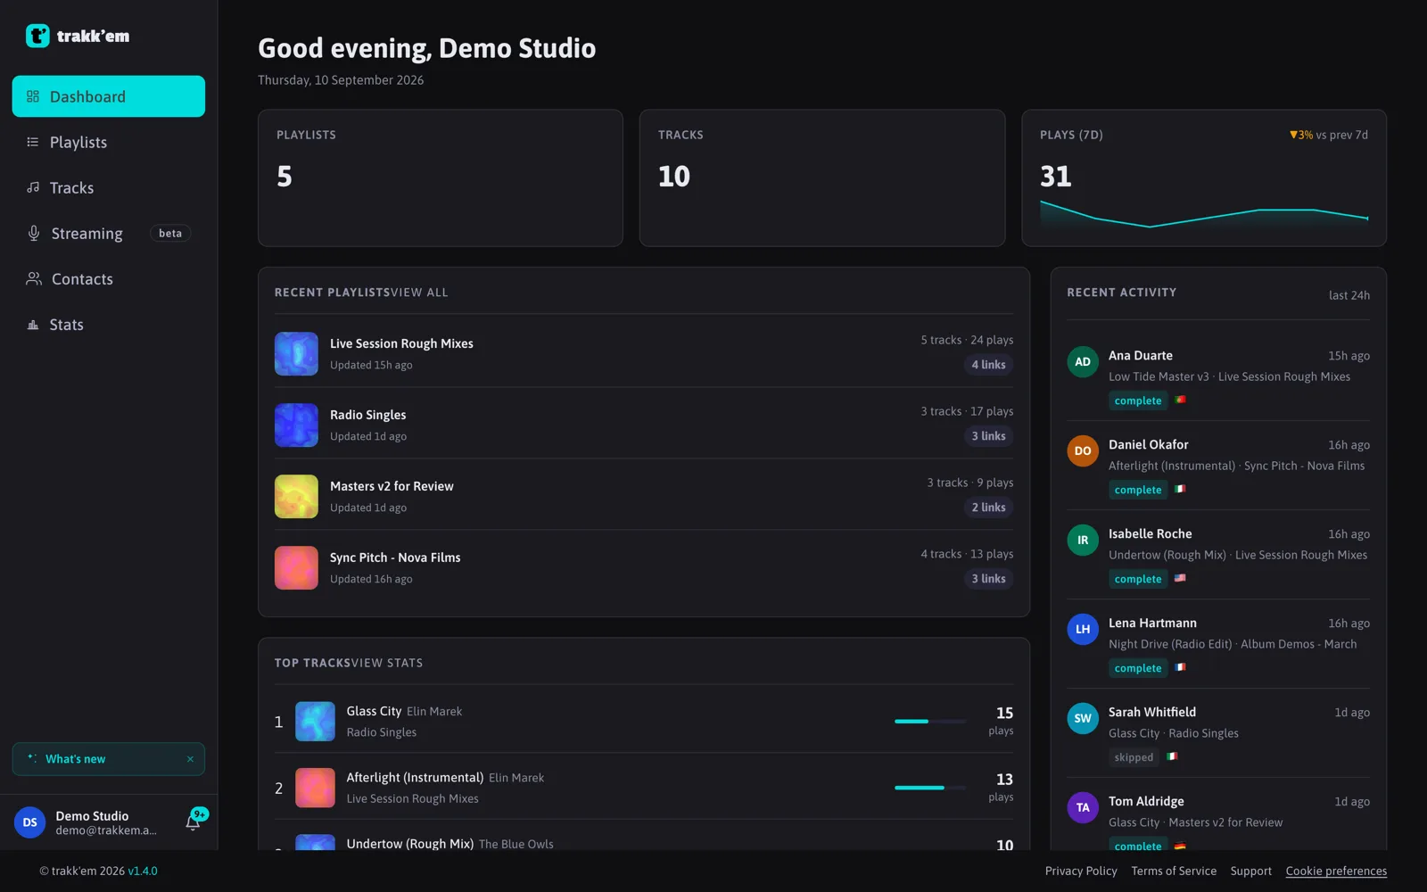Click Daniel Okafor's country flag icon

pos(1180,489)
